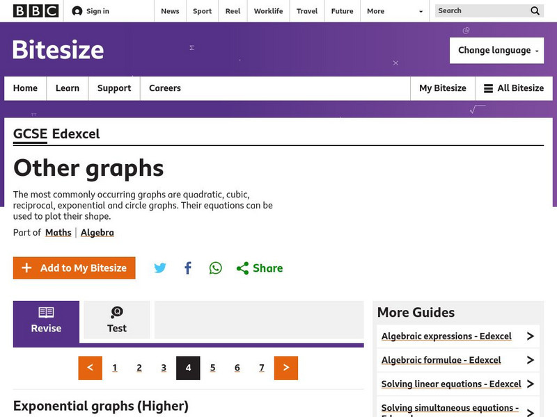The width and height of the screenshot is (557, 417).
Task: Click the Revise book icon
Action: [46, 312]
